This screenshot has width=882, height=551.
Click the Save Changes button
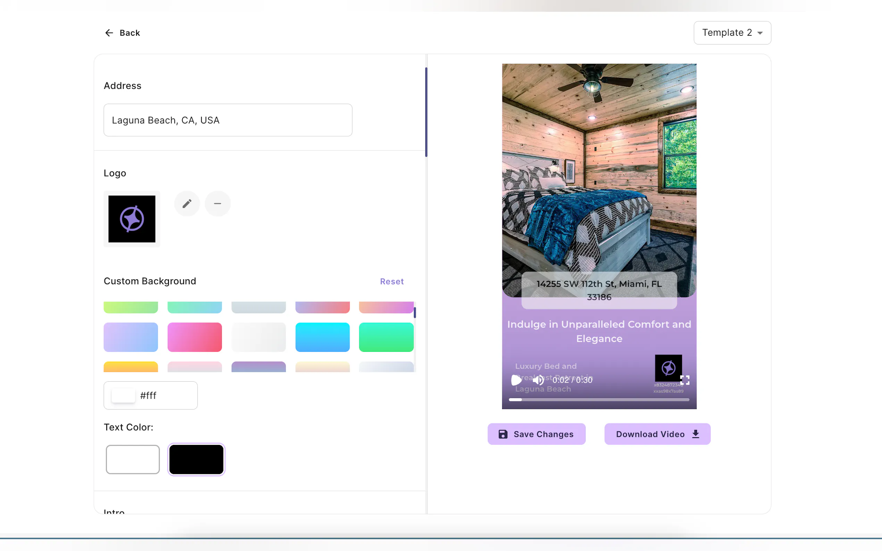pos(536,434)
